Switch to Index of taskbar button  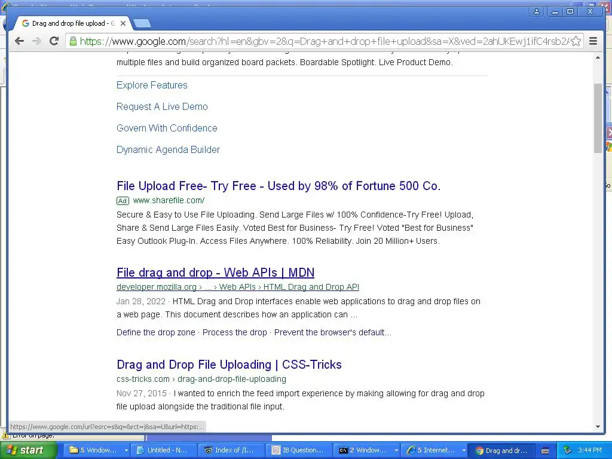231,450
